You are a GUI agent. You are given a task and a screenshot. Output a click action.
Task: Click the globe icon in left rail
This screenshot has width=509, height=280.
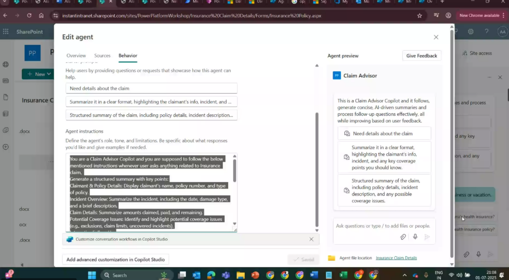5,64
